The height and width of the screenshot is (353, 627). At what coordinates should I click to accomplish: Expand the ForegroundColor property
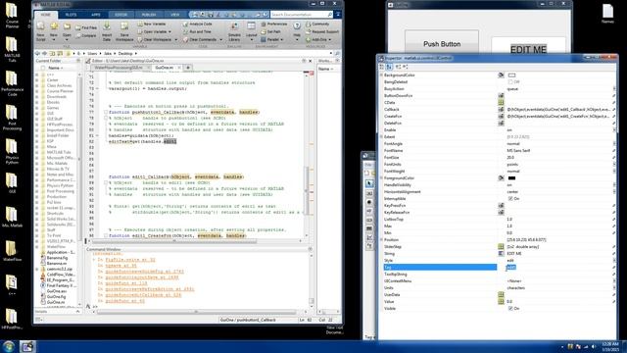click(381, 177)
